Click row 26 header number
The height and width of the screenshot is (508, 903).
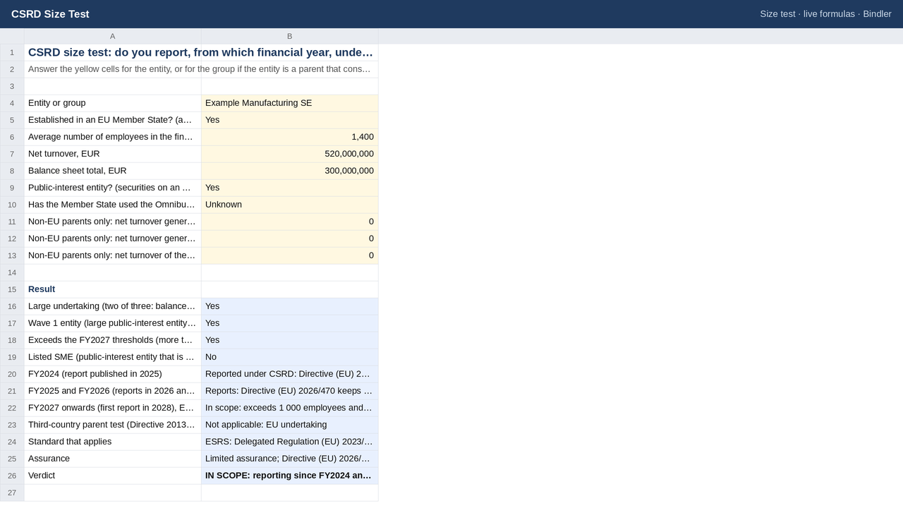12,476
